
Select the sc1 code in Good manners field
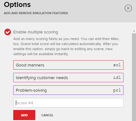[x=117, y=65]
